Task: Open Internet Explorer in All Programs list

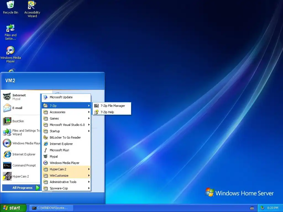Action: point(66,144)
